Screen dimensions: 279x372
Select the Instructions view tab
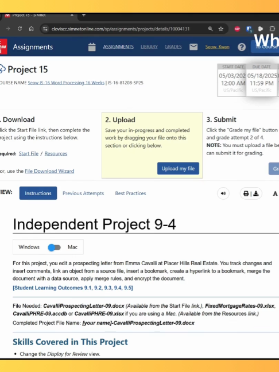38,193
